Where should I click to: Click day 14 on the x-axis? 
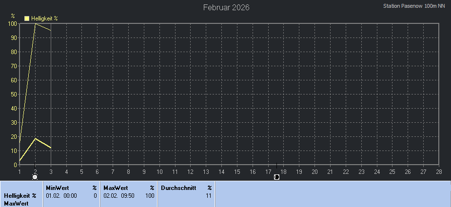coord(221,171)
